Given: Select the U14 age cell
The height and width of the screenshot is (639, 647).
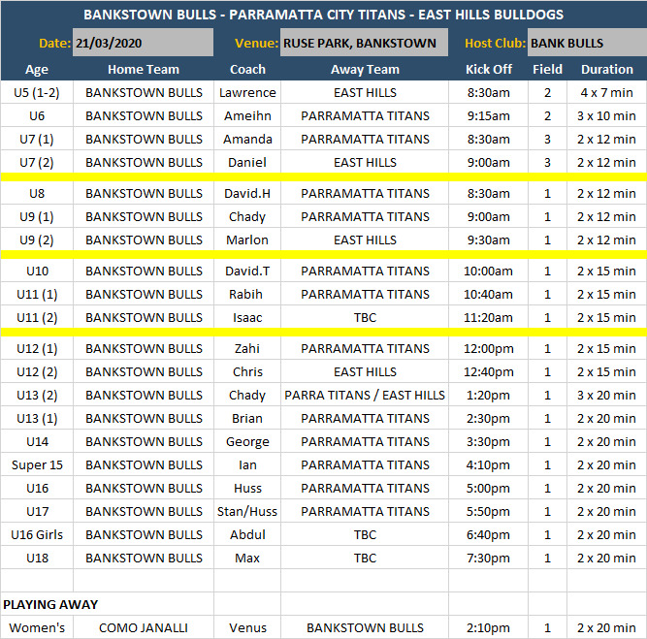Looking at the screenshot, I should point(37,441).
